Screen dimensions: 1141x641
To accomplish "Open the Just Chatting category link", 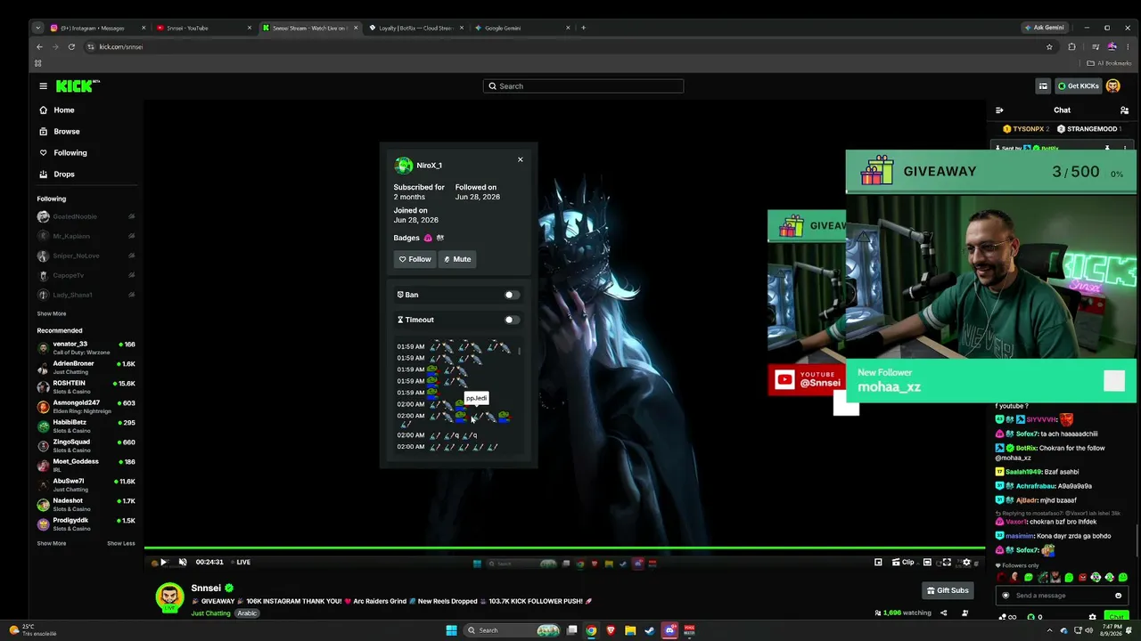I will point(211,613).
